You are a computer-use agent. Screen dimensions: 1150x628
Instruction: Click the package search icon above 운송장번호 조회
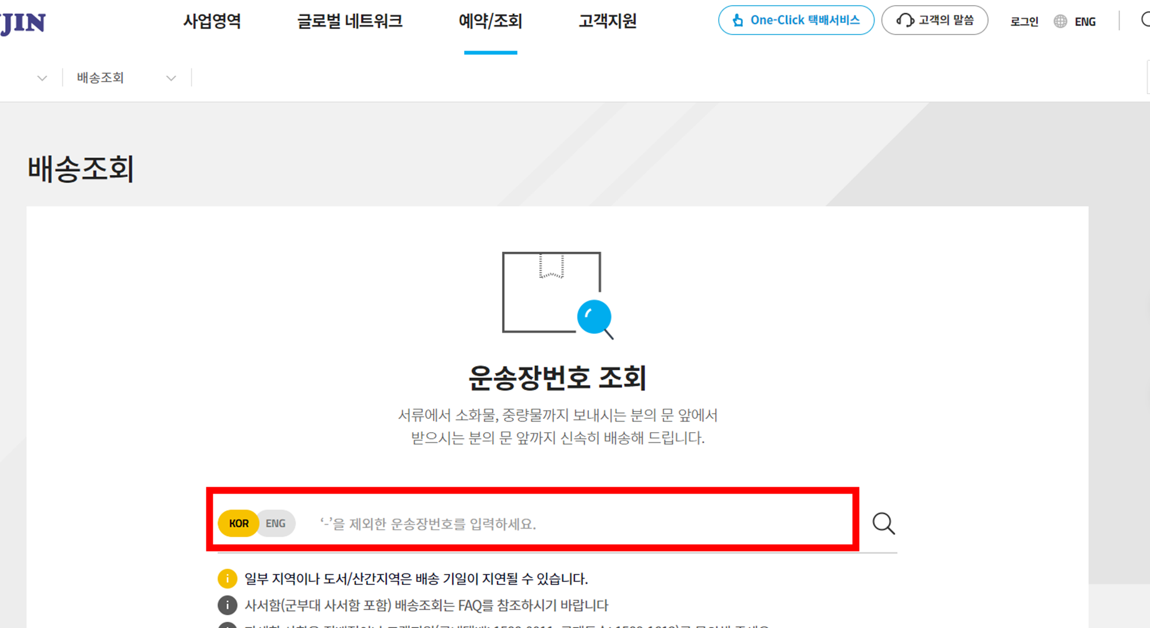pos(552,293)
